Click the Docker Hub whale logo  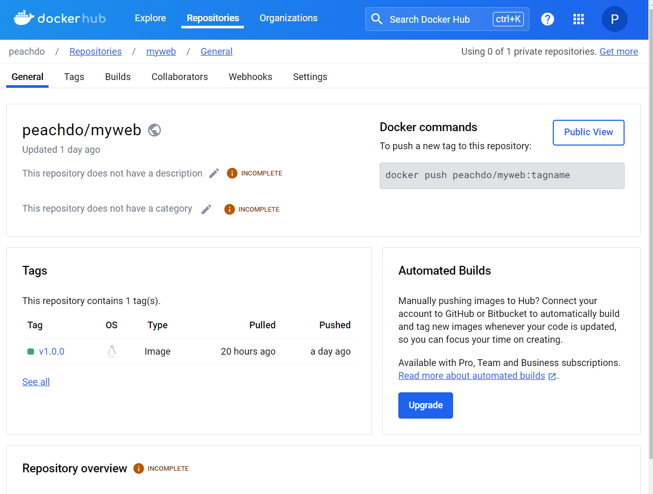(60, 19)
